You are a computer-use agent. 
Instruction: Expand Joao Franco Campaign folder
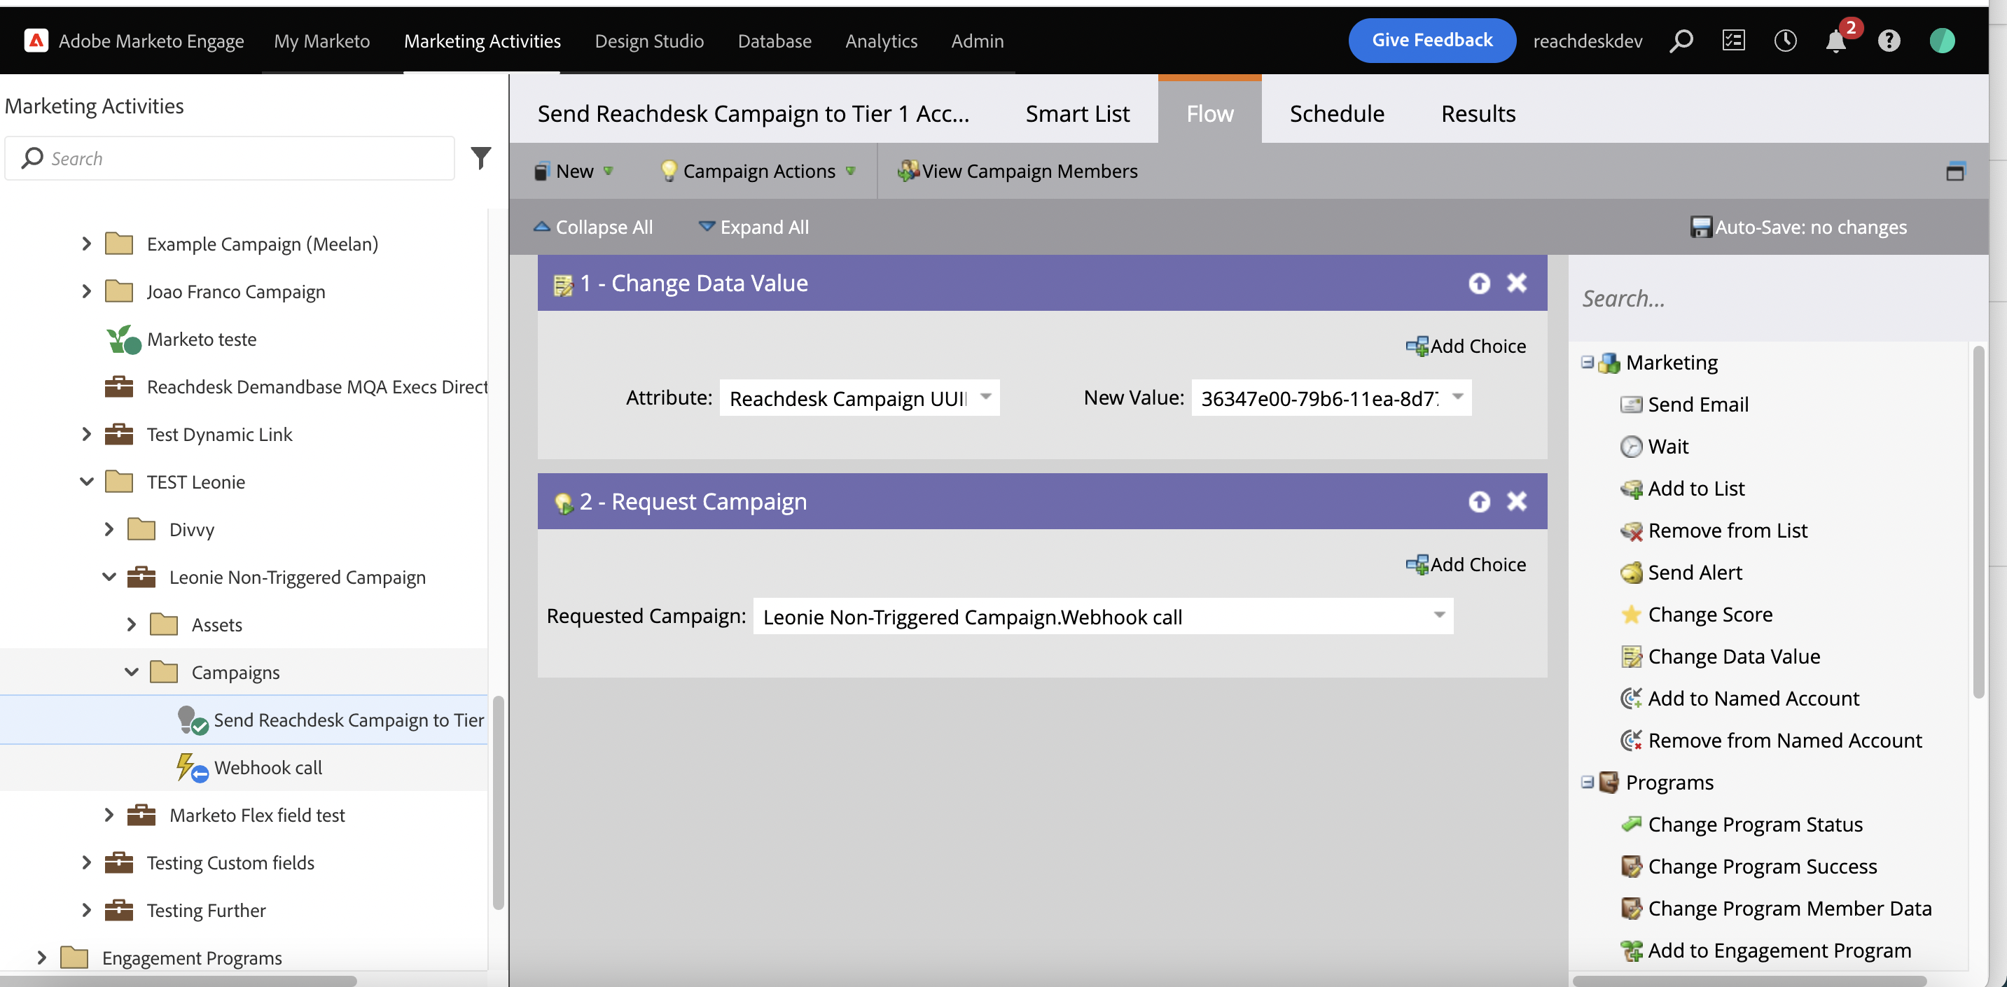coord(86,291)
